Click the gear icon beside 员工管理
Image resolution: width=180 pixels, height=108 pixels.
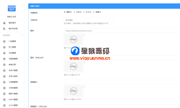point(4,47)
